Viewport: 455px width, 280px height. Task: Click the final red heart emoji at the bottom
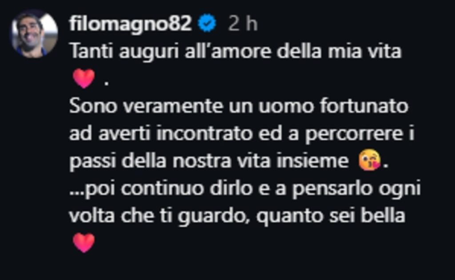point(84,243)
